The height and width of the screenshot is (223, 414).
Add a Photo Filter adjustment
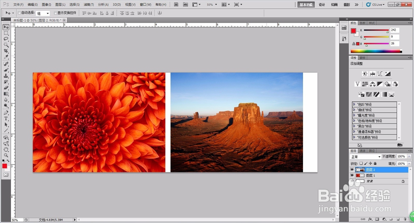pyautogui.click(x=388, y=84)
